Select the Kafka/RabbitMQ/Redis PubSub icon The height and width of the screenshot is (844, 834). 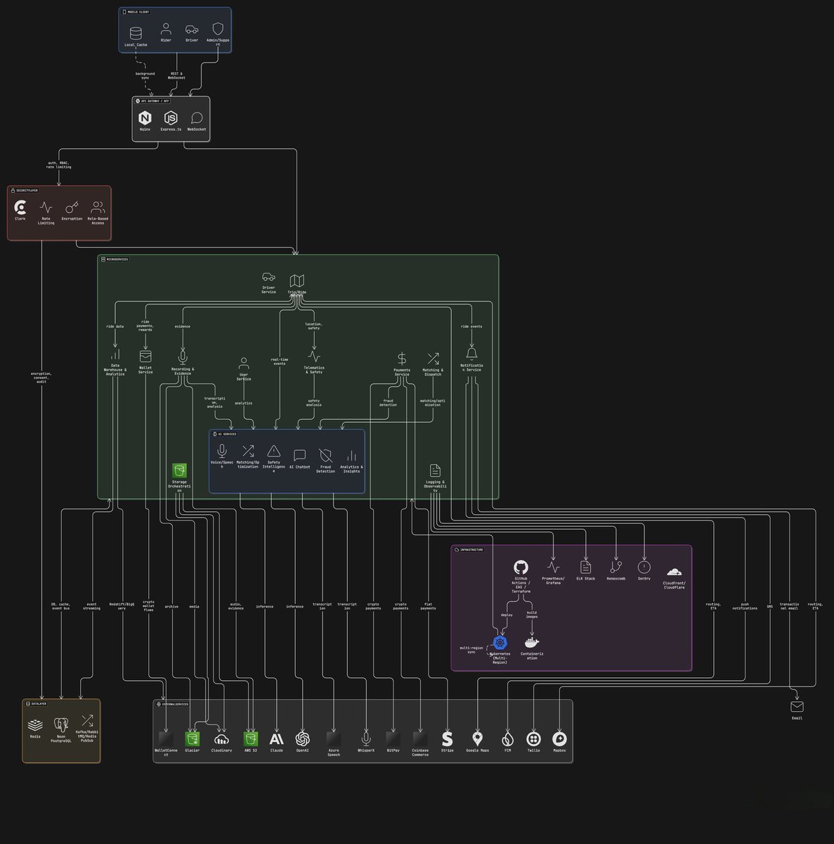point(87,721)
